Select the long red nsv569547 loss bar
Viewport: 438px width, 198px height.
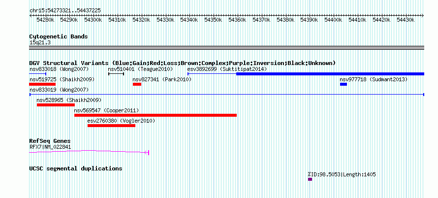(156, 115)
